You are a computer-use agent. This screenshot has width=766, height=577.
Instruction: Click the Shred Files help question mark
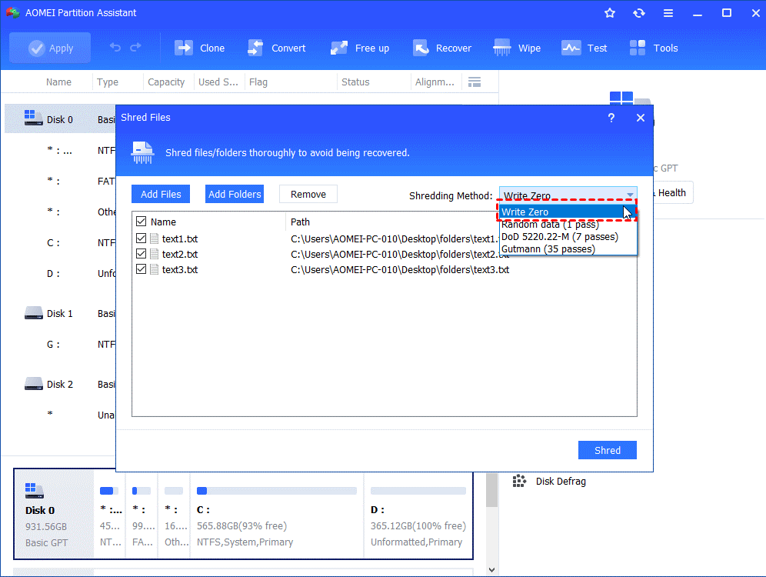pos(611,118)
